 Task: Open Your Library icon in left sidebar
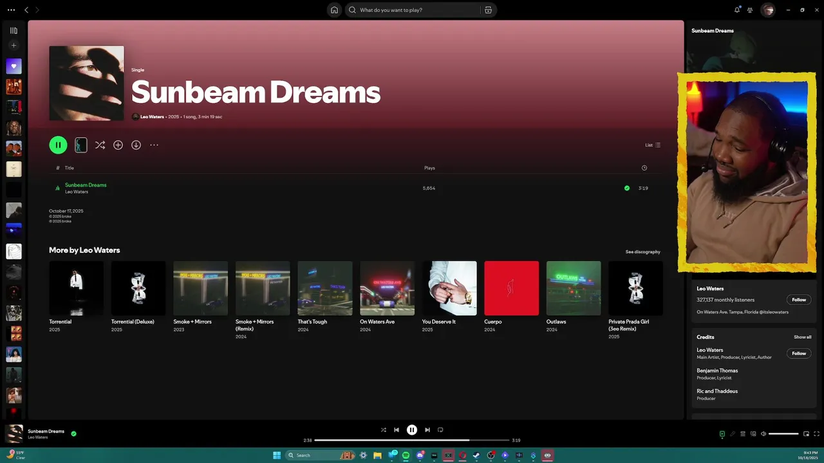pyautogui.click(x=14, y=30)
